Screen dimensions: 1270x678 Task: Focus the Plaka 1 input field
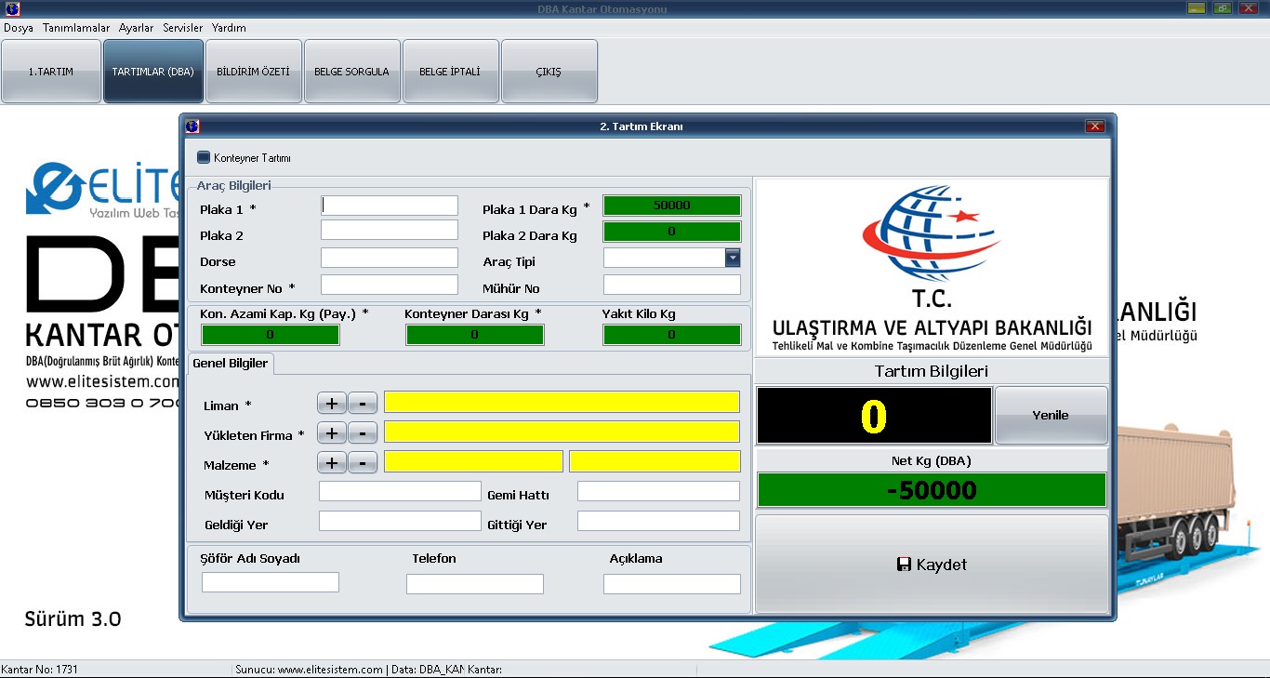coord(390,206)
